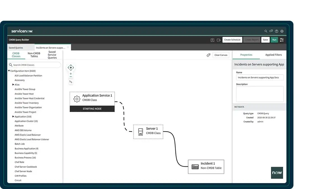Select the Incident 1 node on canvas

(x=206, y=167)
